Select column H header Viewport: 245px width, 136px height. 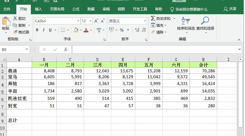point(203,60)
